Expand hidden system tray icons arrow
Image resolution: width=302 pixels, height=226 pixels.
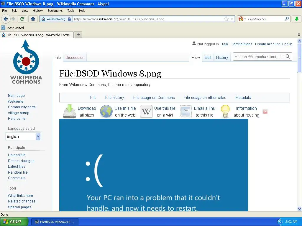pyautogui.click(x=280, y=222)
